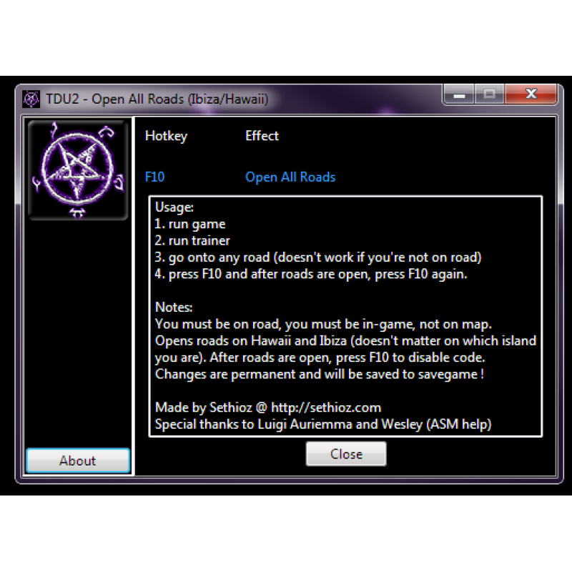Viewport: 572px width, 572px height.
Task: Click the Usage heading in the text box
Action: tap(174, 207)
